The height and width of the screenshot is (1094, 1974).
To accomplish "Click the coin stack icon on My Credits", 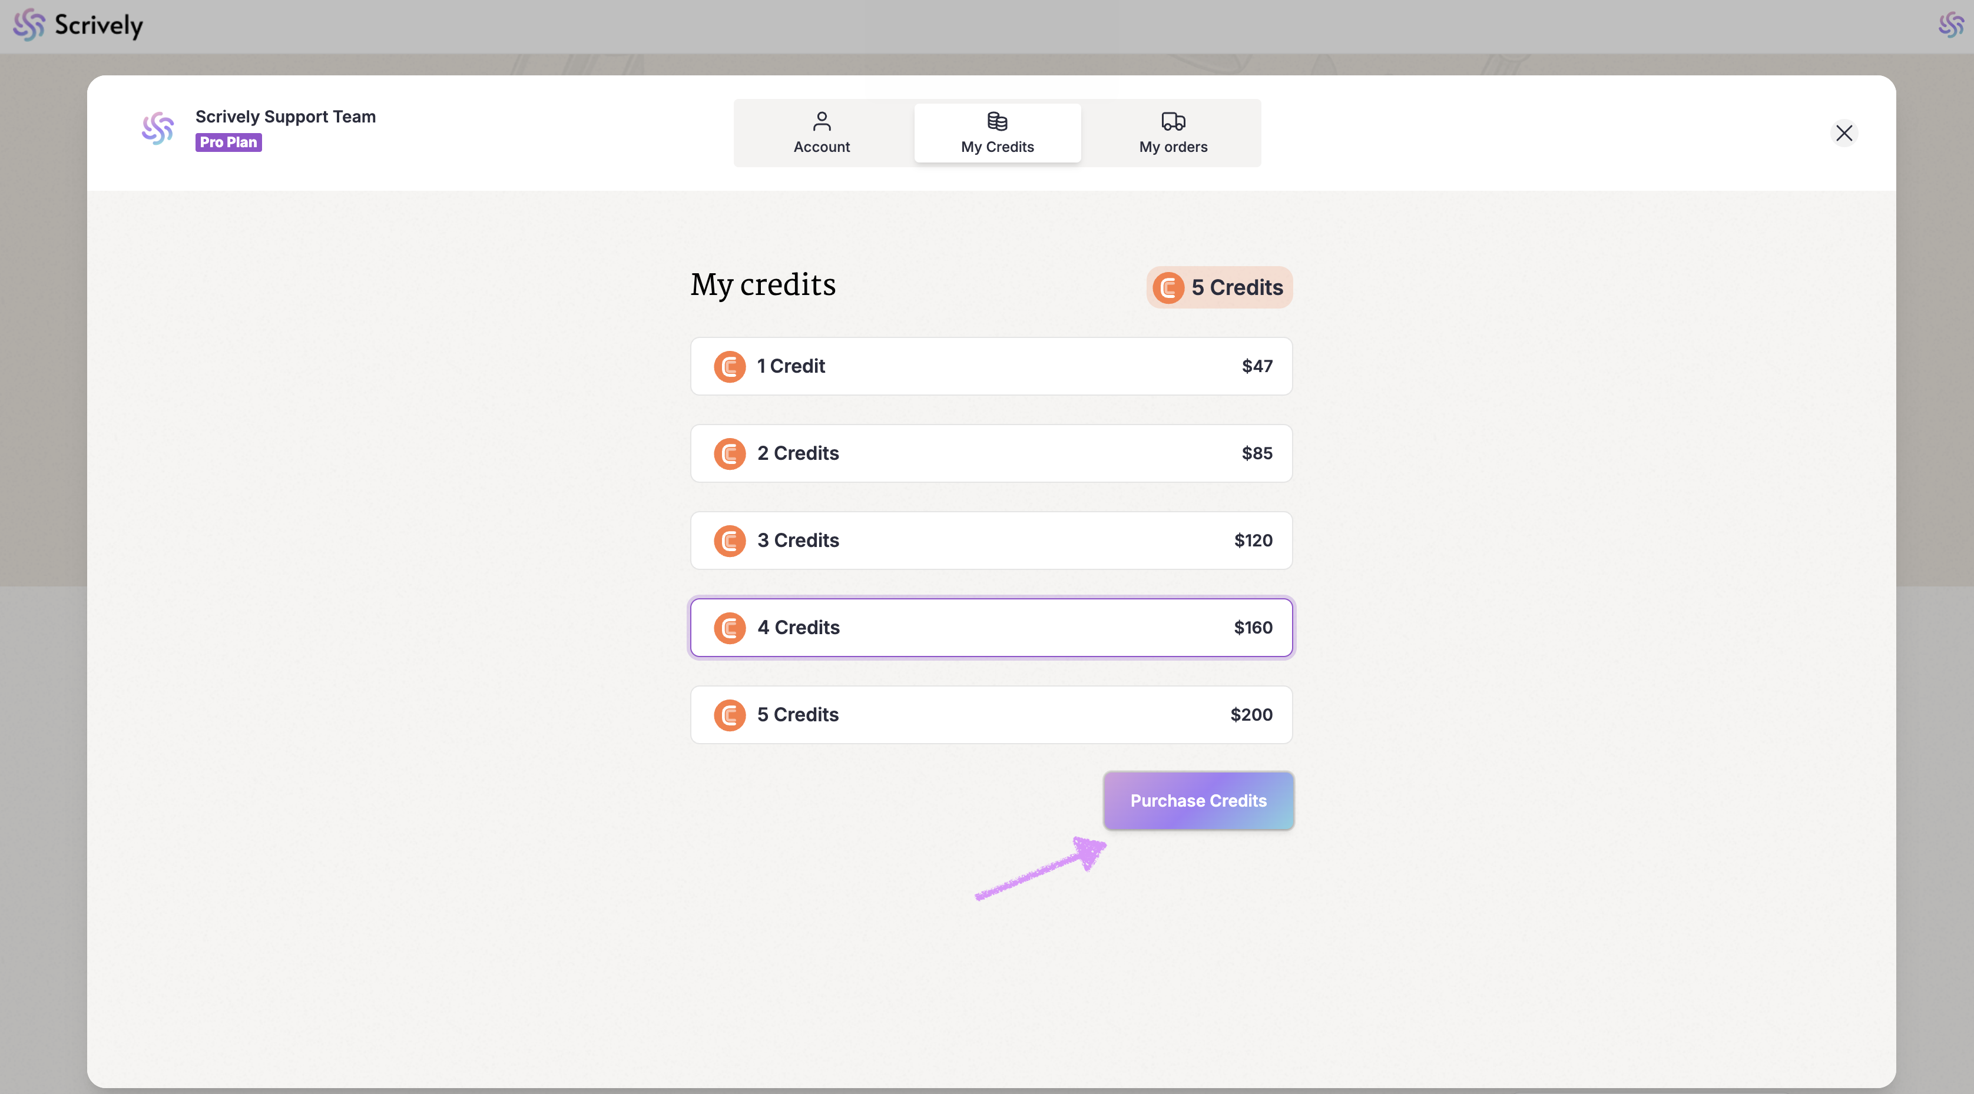I will 997,121.
